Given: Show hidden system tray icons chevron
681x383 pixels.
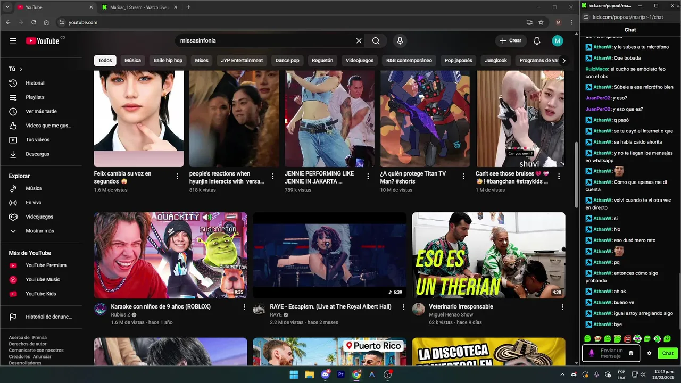Looking at the screenshot, I should [x=563, y=374].
